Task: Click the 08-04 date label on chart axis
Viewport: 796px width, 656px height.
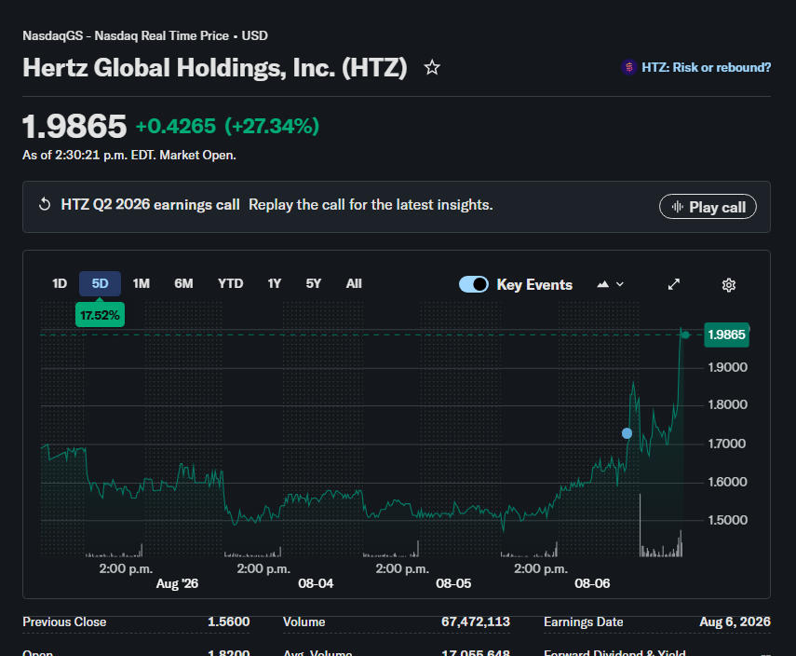Action: (x=316, y=583)
